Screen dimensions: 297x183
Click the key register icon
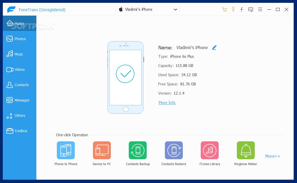tap(233, 9)
